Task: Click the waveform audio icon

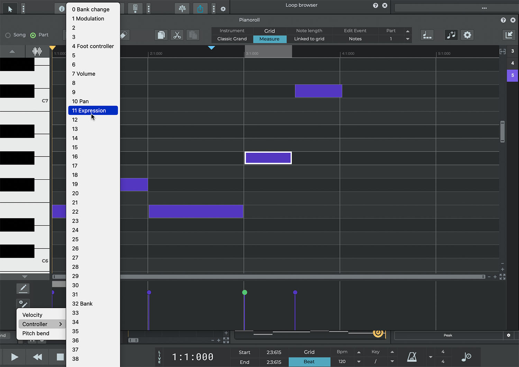Action: point(37,51)
